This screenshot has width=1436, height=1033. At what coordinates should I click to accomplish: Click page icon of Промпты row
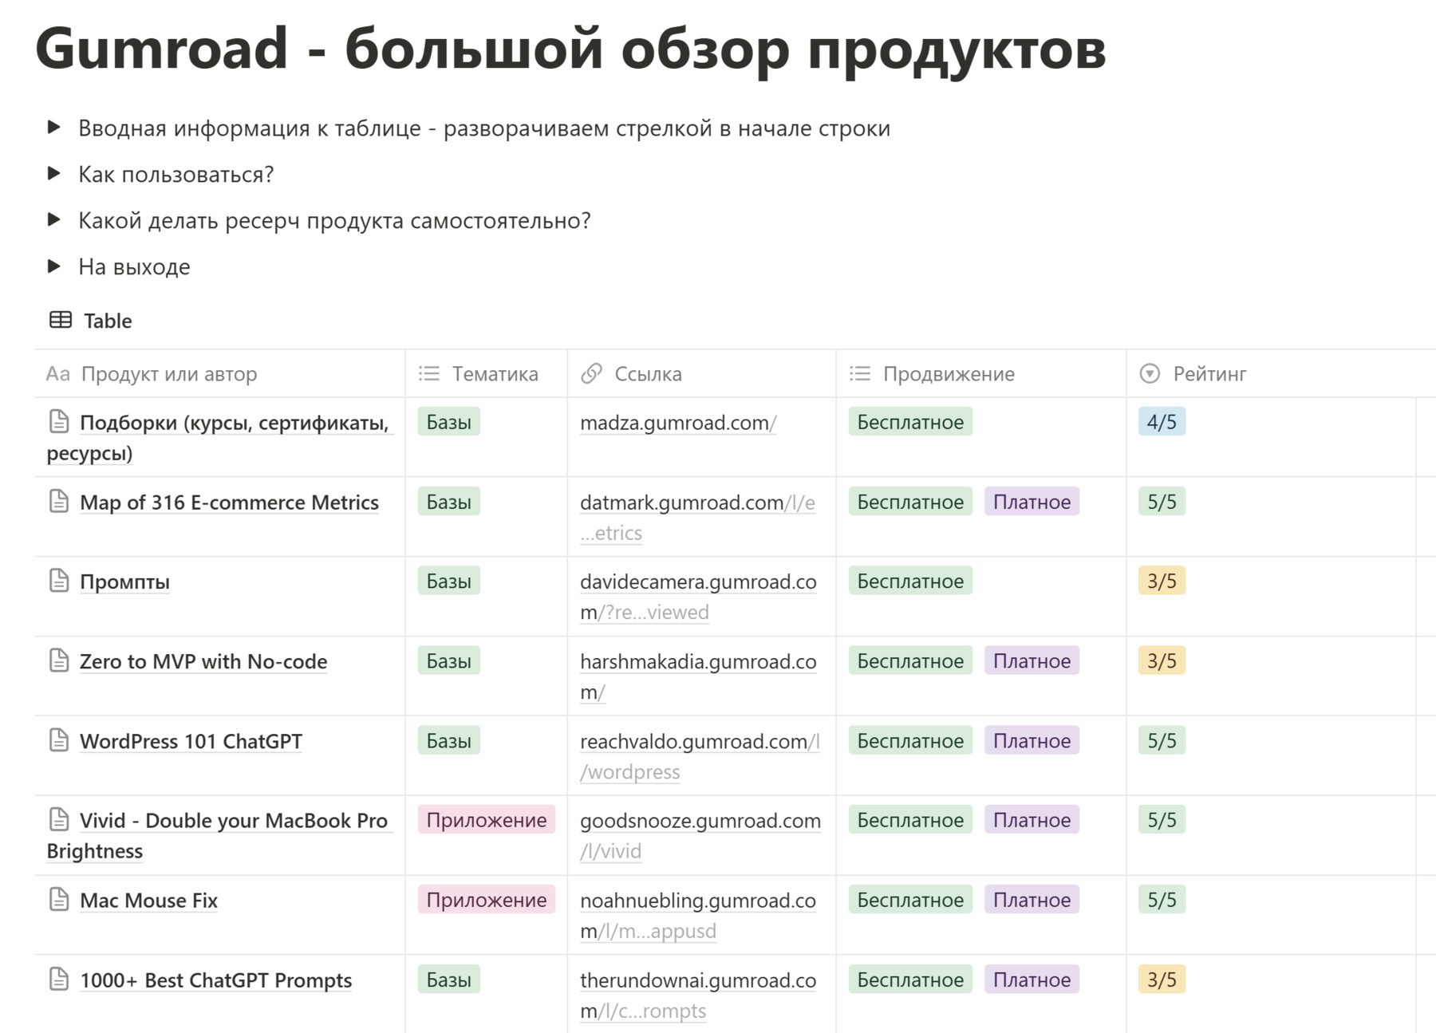pos(59,581)
